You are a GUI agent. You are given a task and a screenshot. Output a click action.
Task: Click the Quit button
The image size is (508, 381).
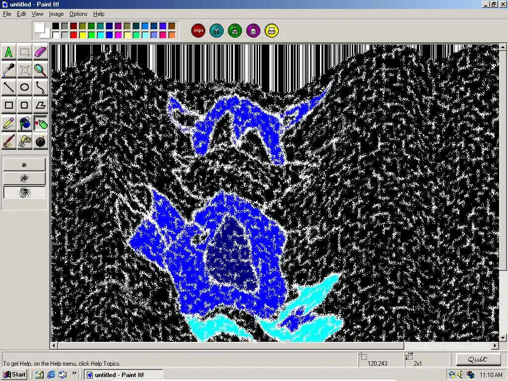point(478,359)
